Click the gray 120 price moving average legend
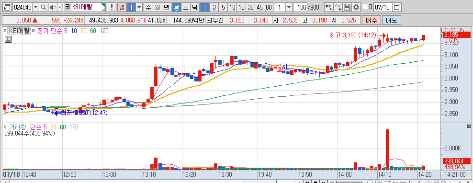The width and height of the screenshot is (473, 183). pyautogui.click(x=104, y=30)
